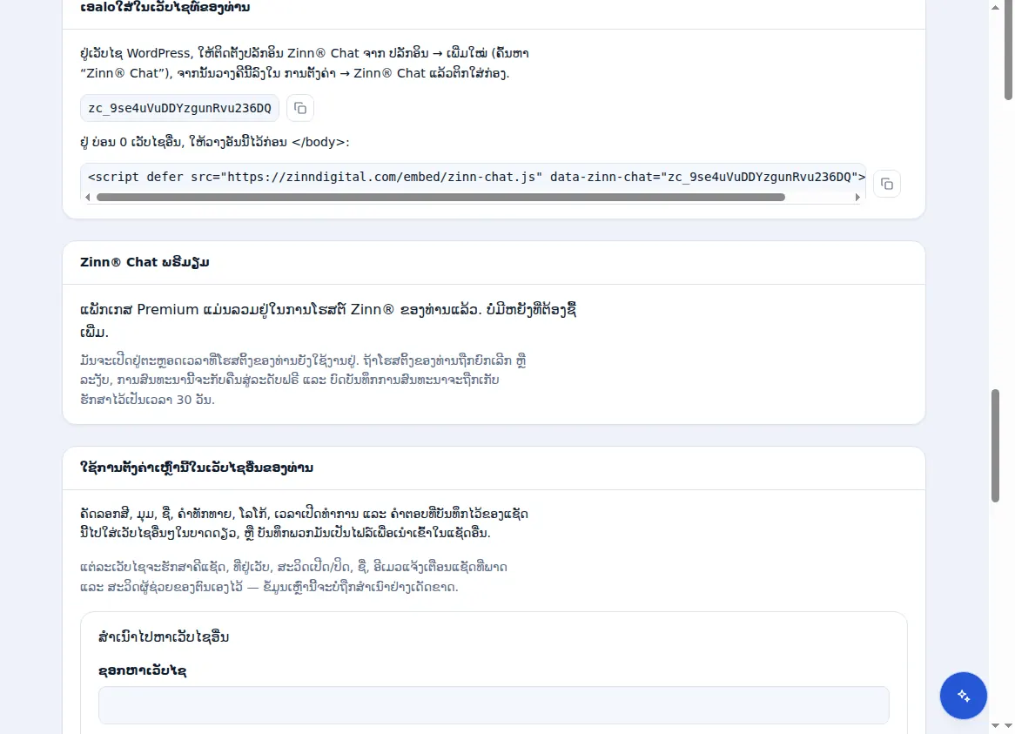
Task: Click the text mentioning </body> tag
Action: click(x=215, y=142)
